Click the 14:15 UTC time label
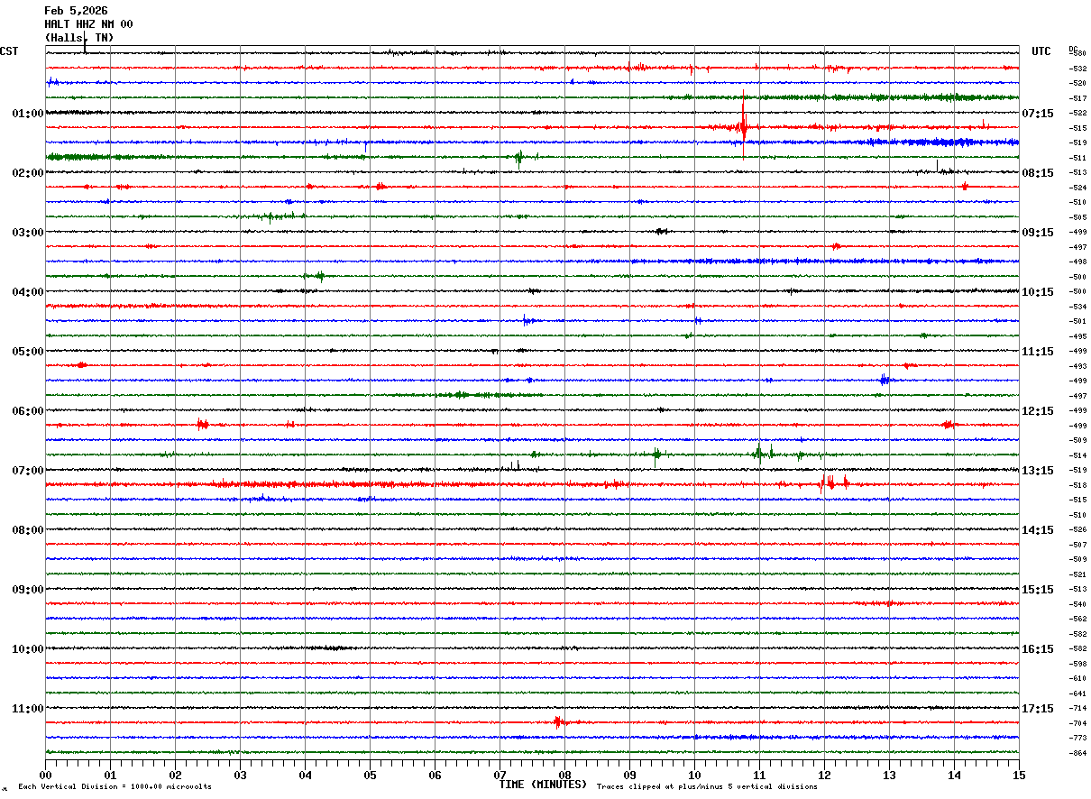1091x799 pixels. pyautogui.click(x=1038, y=530)
